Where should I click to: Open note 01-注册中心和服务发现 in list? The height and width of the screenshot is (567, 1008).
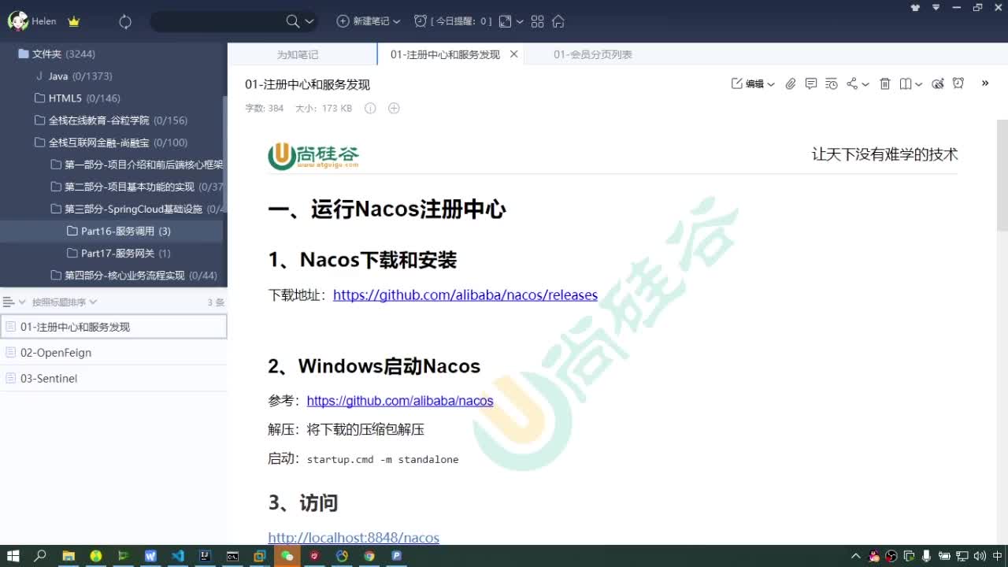pos(113,326)
